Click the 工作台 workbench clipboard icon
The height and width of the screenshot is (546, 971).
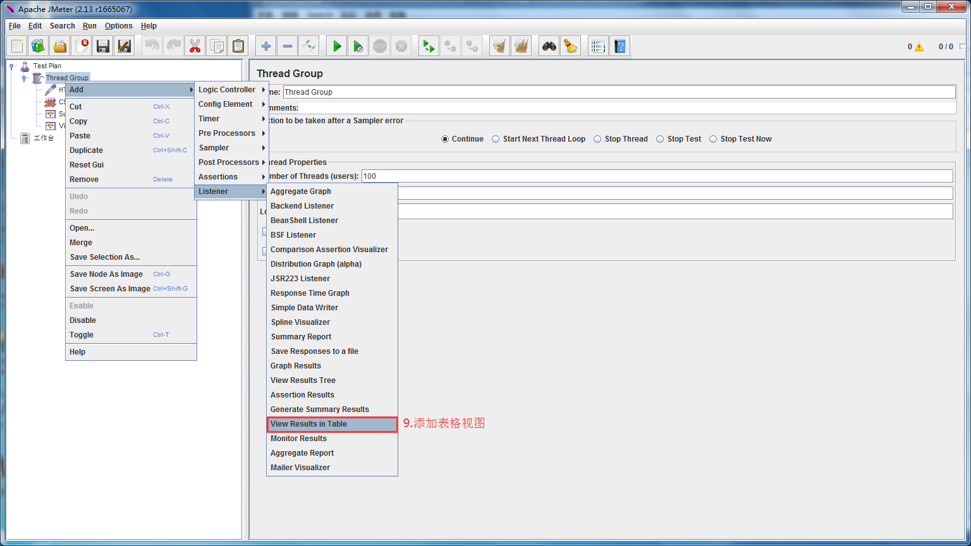pos(25,138)
